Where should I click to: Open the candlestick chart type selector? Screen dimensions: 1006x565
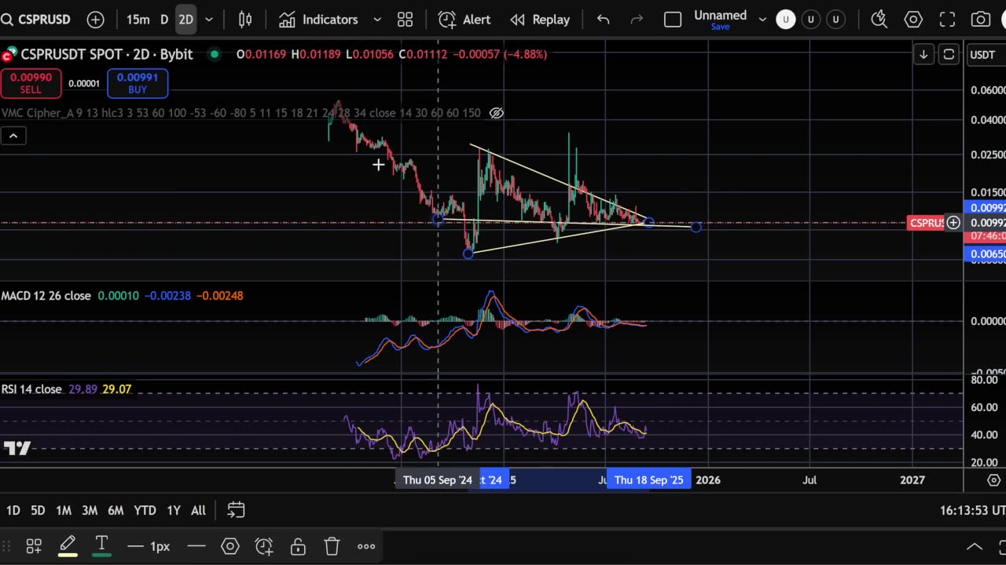coord(245,20)
